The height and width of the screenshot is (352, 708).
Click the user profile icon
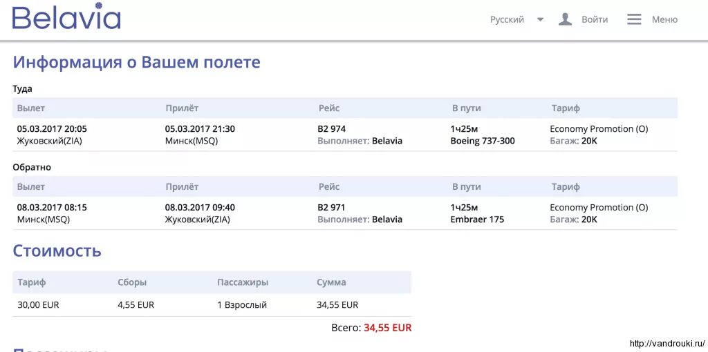click(565, 19)
